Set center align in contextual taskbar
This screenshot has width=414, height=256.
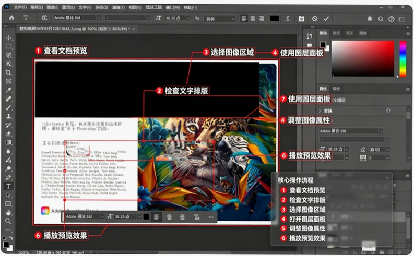tap(169, 217)
